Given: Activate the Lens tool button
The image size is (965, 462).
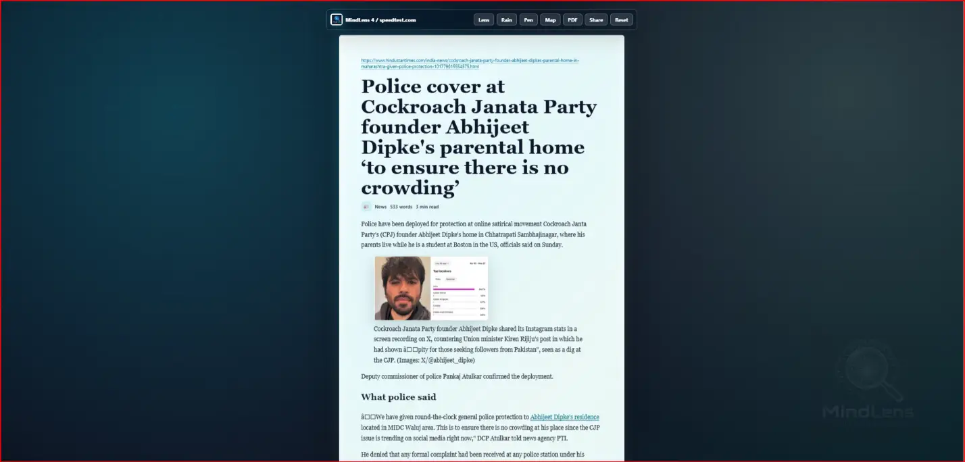Looking at the screenshot, I should [484, 20].
